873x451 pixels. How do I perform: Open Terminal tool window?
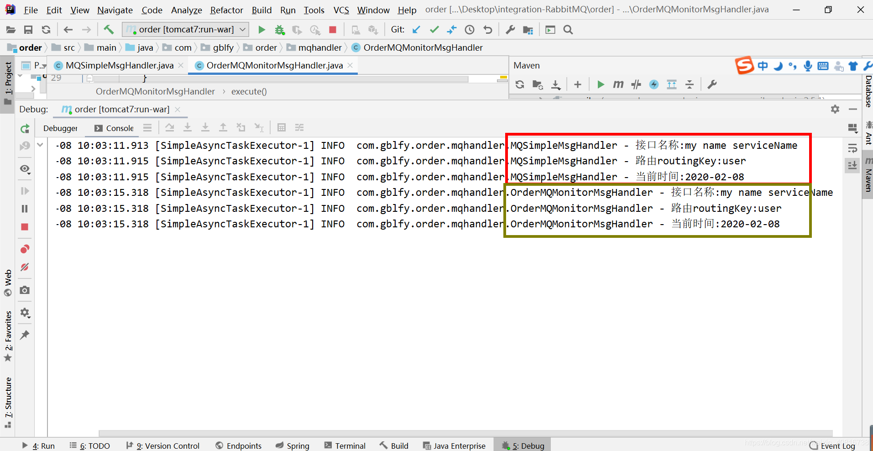point(345,446)
